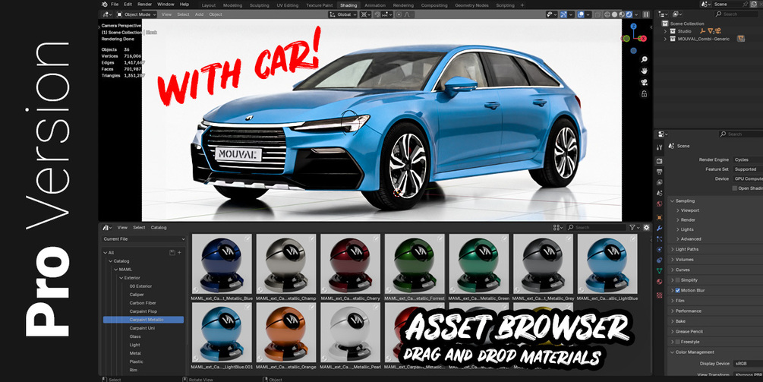Open the View Layer properties tab icon
Image resolution: width=763 pixels, height=382 pixels.
659,182
